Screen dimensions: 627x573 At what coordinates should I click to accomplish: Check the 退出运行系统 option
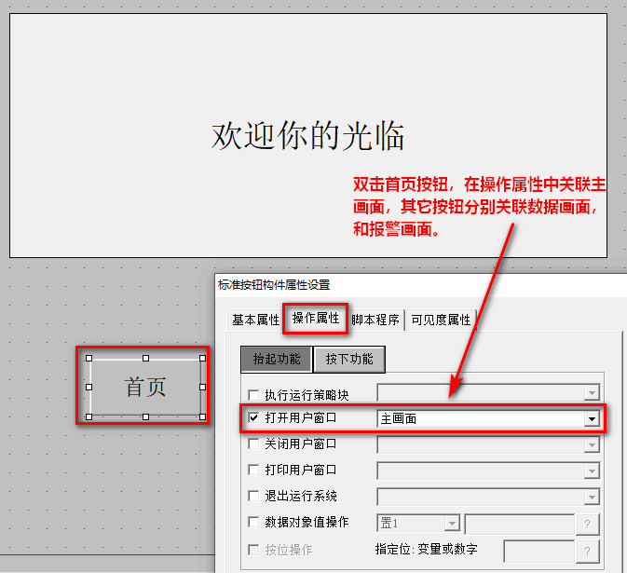pos(254,497)
